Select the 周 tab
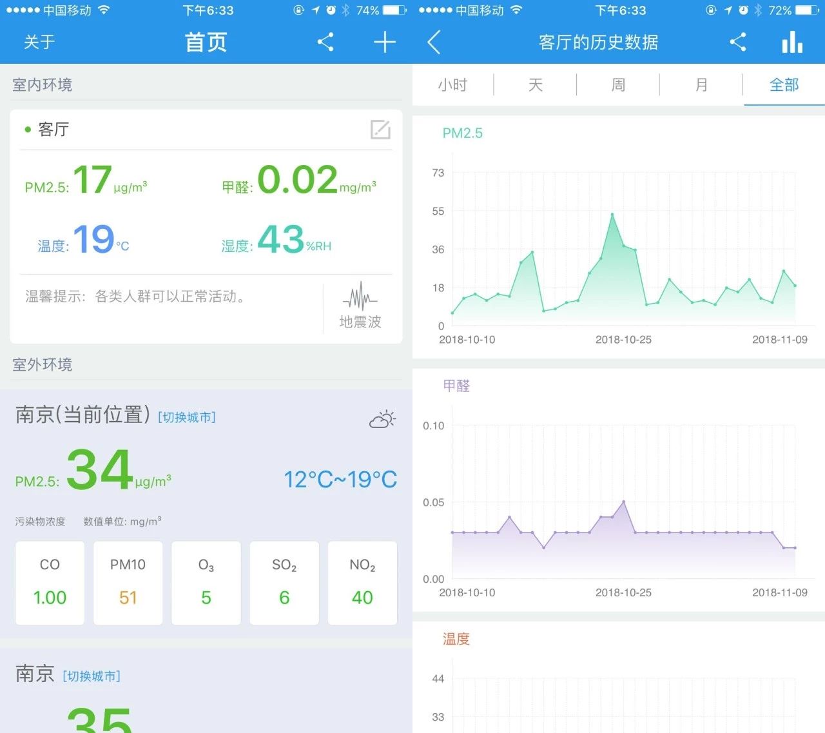The height and width of the screenshot is (733, 825). (x=618, y=85)
